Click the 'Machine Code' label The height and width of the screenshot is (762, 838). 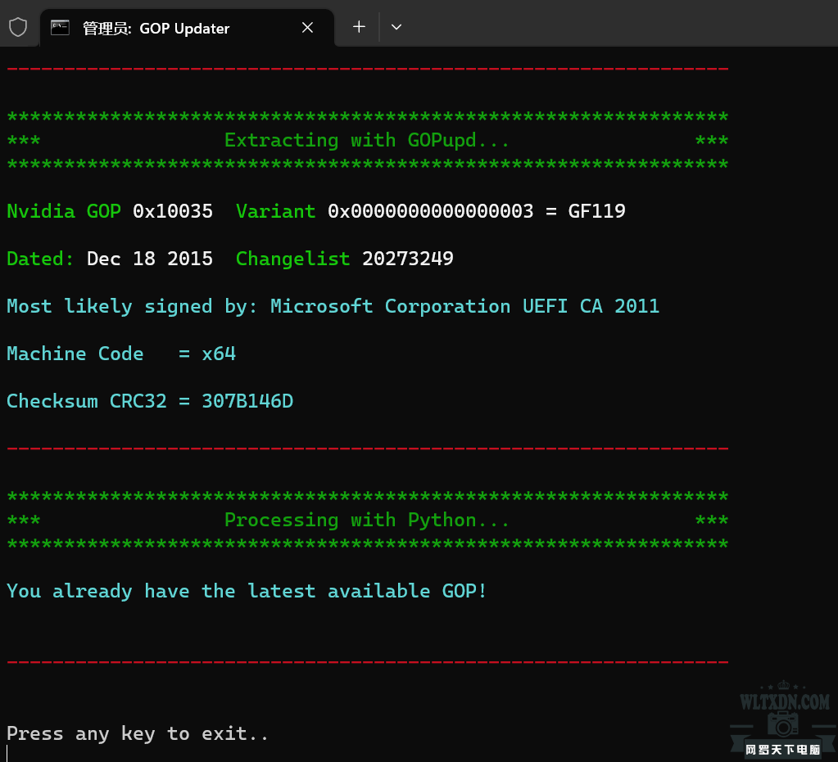(x=75, y=354)
